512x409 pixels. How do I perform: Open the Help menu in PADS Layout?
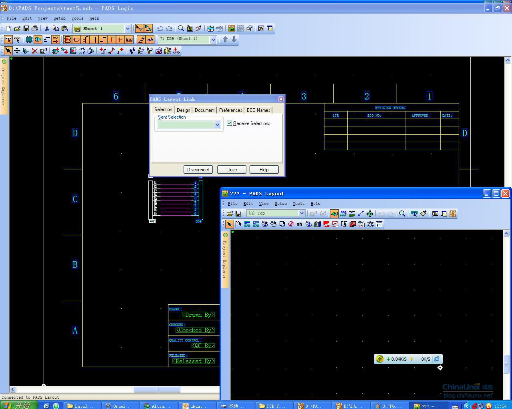[315, 204]
